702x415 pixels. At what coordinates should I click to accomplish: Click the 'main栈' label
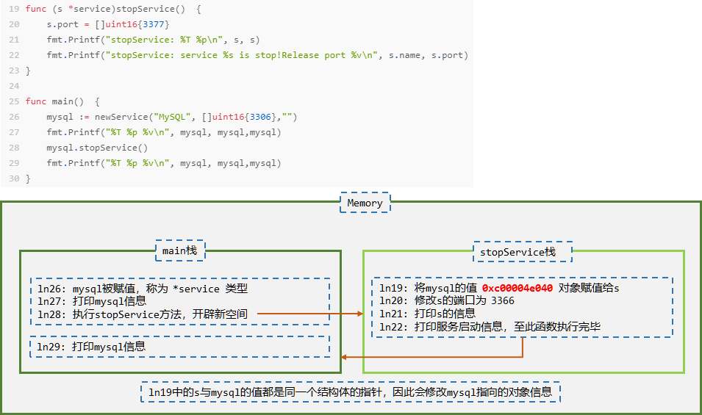180,250
